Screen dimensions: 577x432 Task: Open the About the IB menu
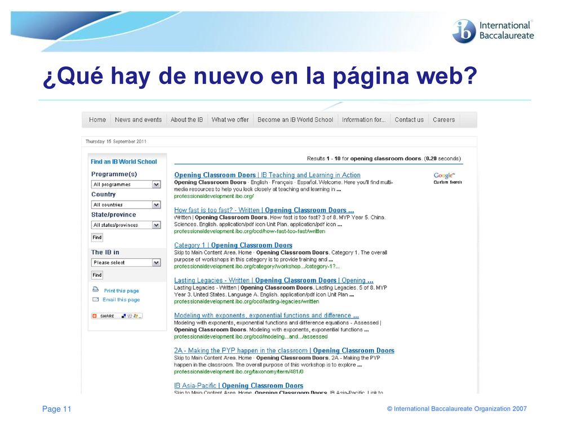click(x=187, y=120)
